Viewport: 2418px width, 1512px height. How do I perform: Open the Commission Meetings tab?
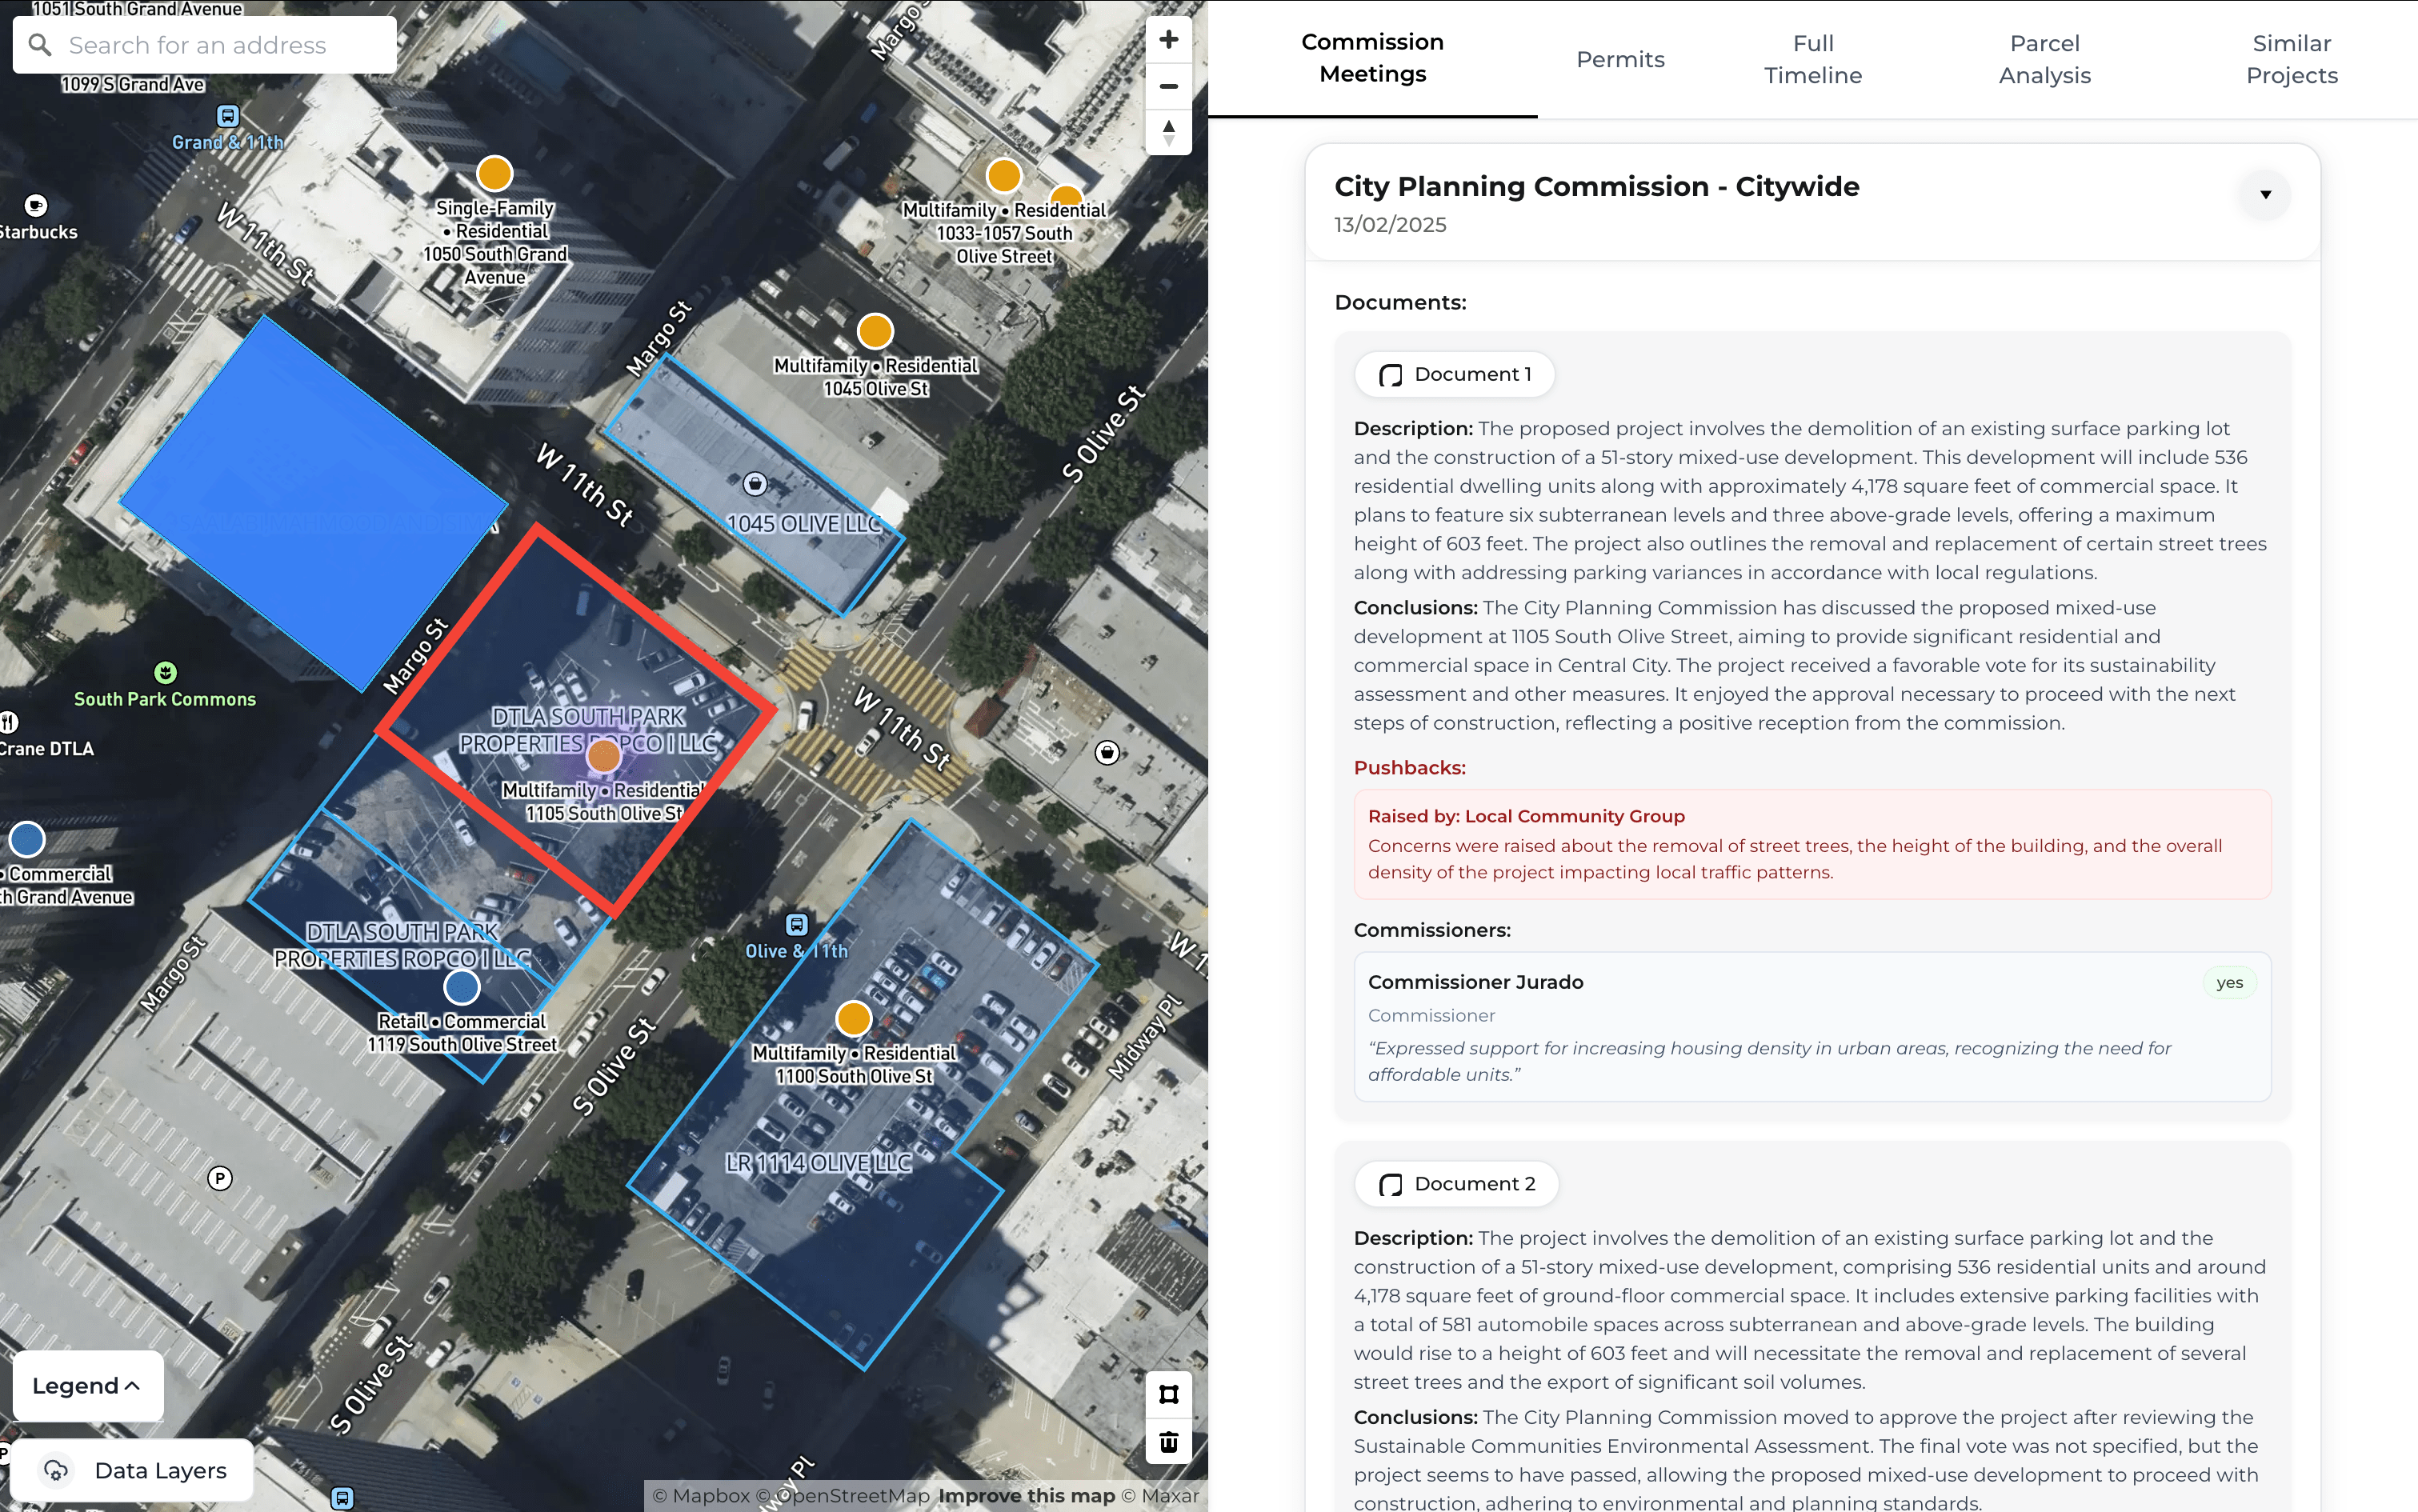pos(1372,58)
